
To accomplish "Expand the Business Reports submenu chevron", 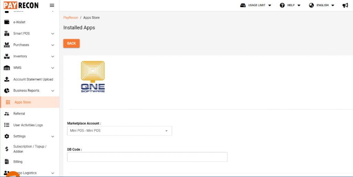I will (53, 91).
